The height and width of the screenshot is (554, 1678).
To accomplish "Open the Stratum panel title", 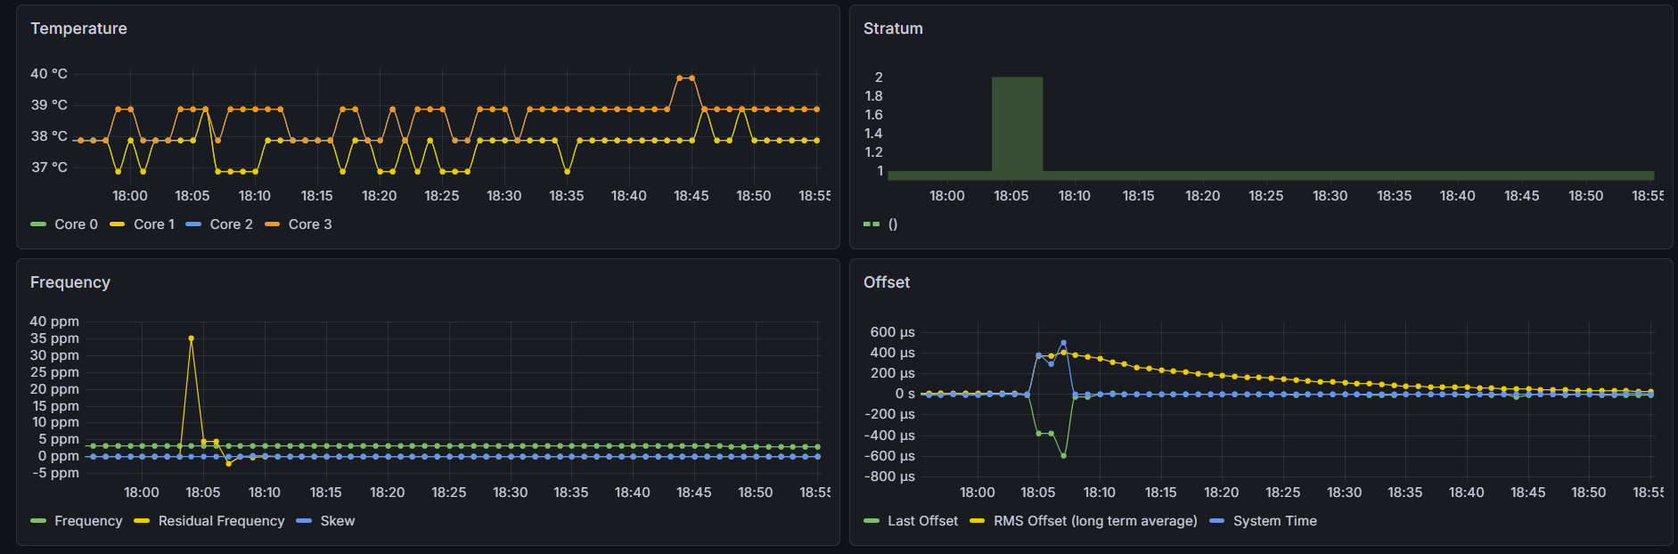I will point(893,29).
